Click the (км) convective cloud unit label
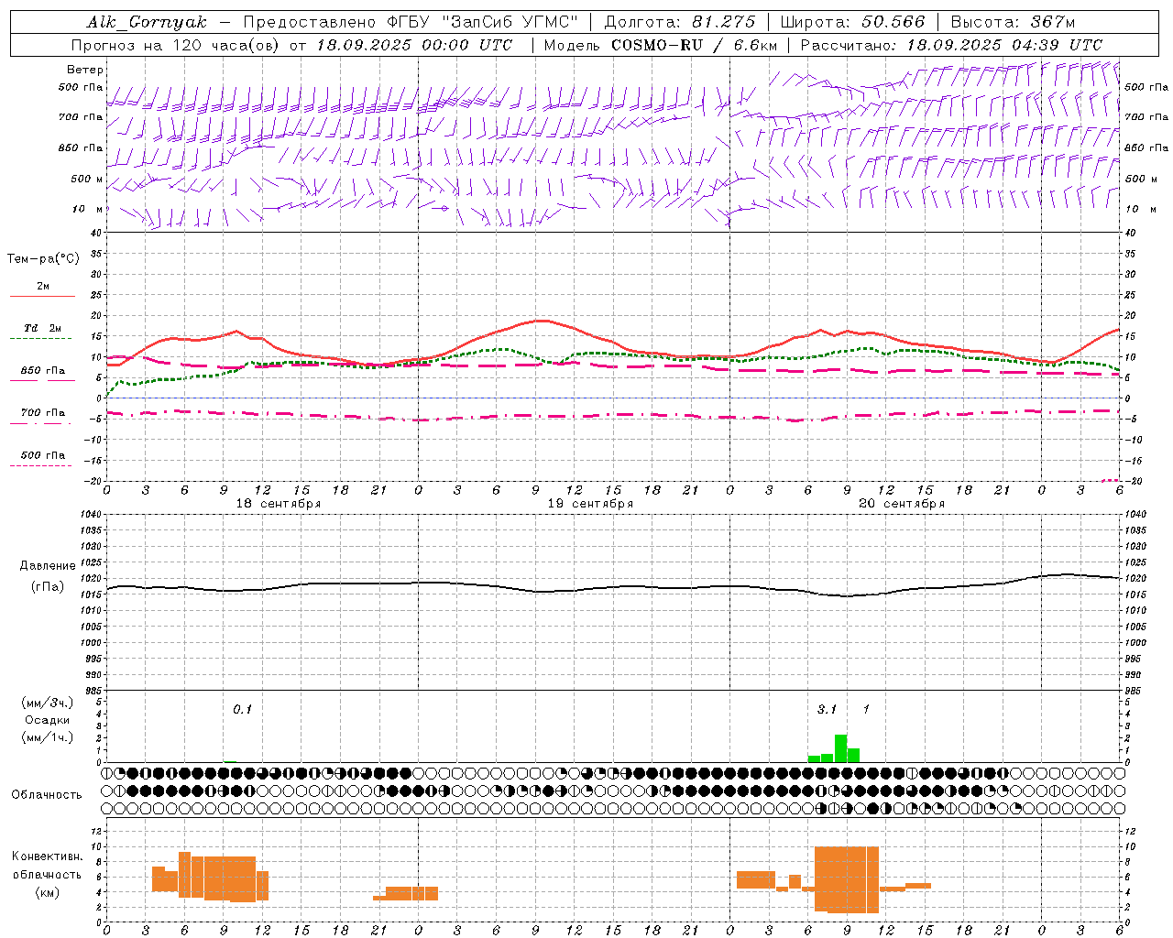The image size is (1173, 938). pyautogui.click(x=48, y=892)
